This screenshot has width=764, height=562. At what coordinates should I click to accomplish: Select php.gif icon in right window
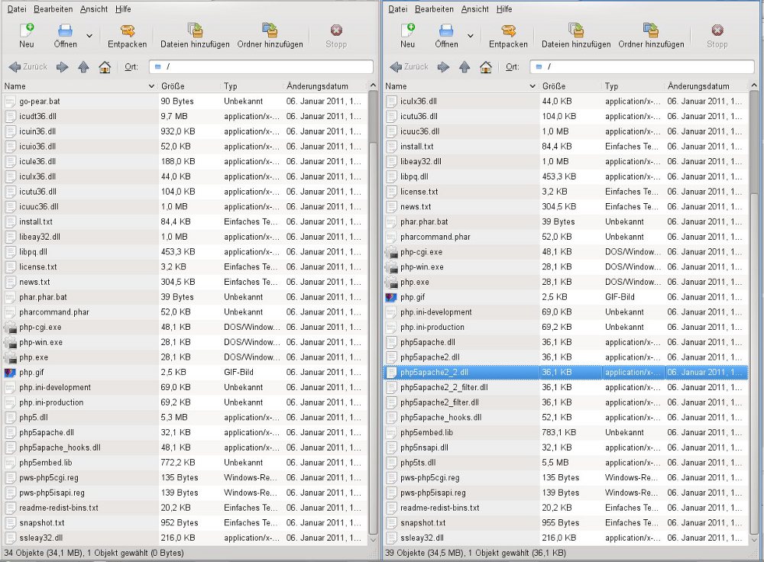[x=391, y=297]
